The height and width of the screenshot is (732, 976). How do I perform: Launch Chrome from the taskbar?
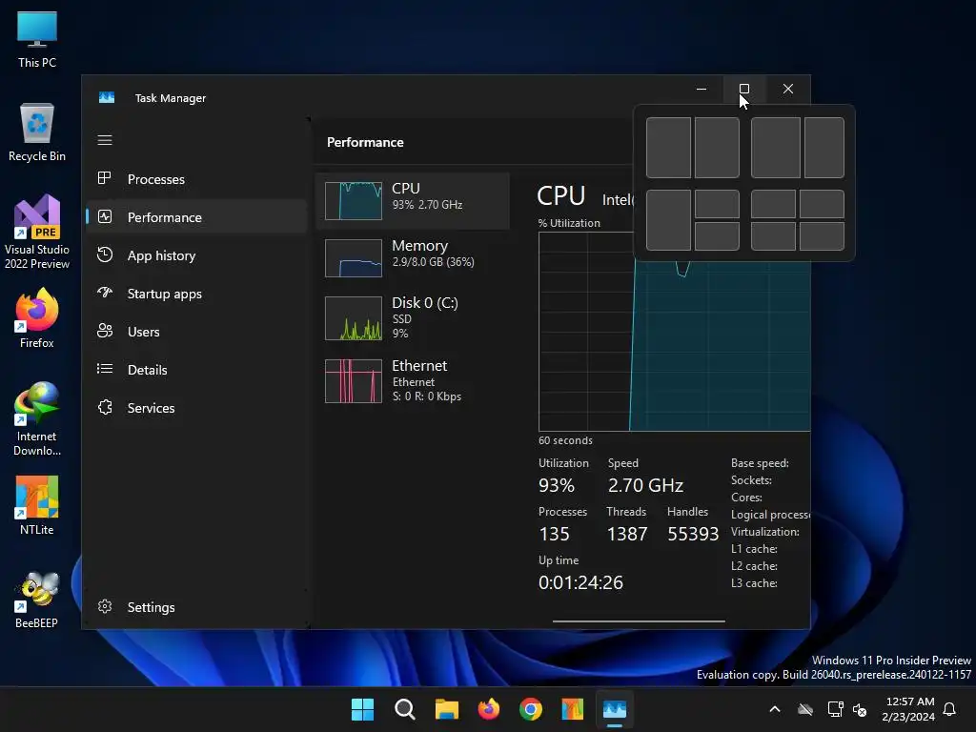(x=530, y=709)
